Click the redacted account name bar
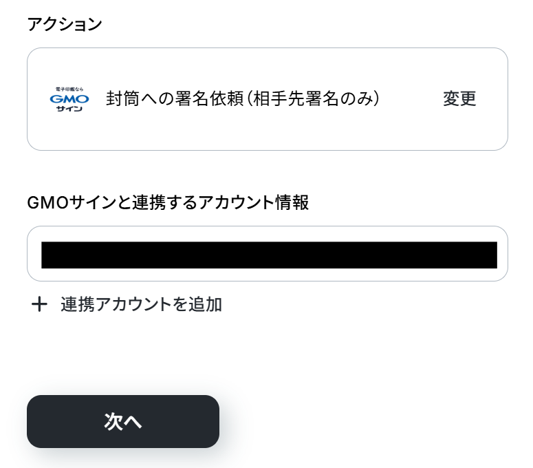The height and width of the screenshot is (468, 533). (x=269, y=255)
